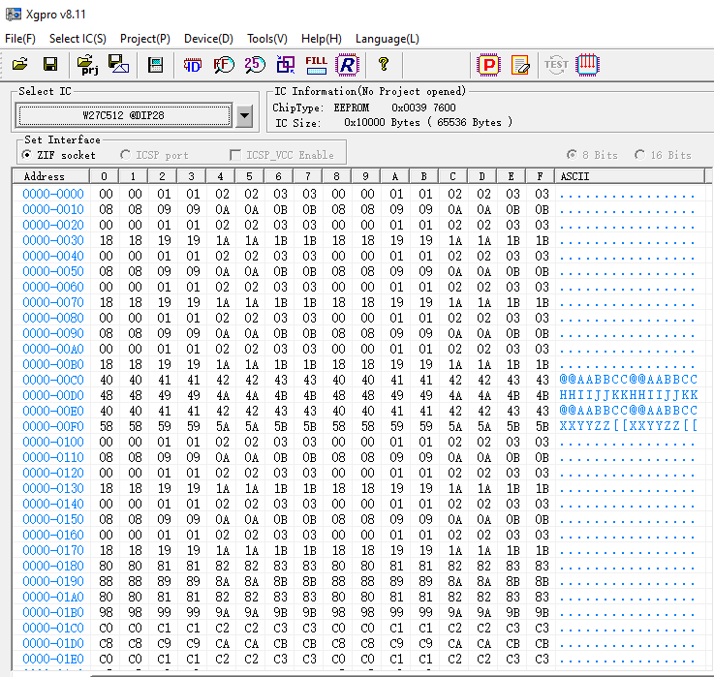Image resolution: width=714 pixels, height=677 pixels.
Task: Click the edit notepad verify icon
Action: [x=520, y=65]
